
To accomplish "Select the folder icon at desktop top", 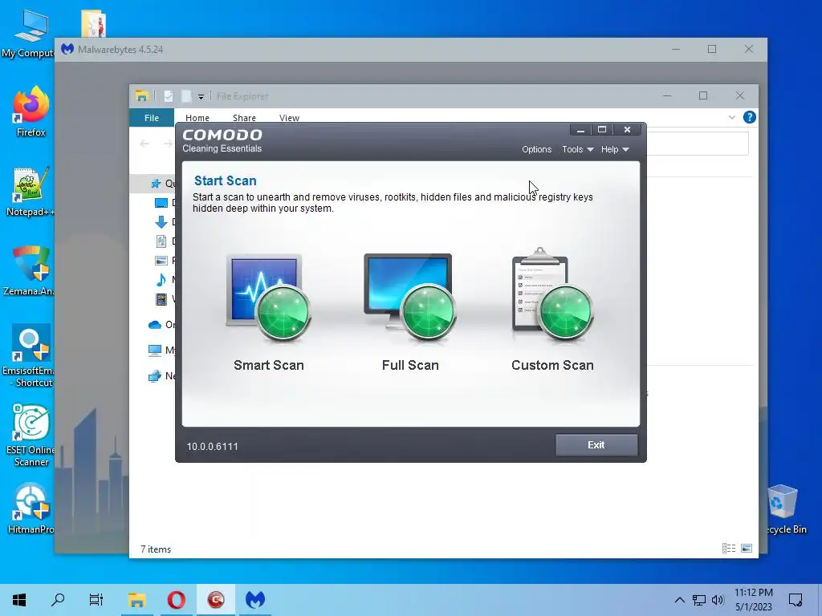I will click(93, 23).
